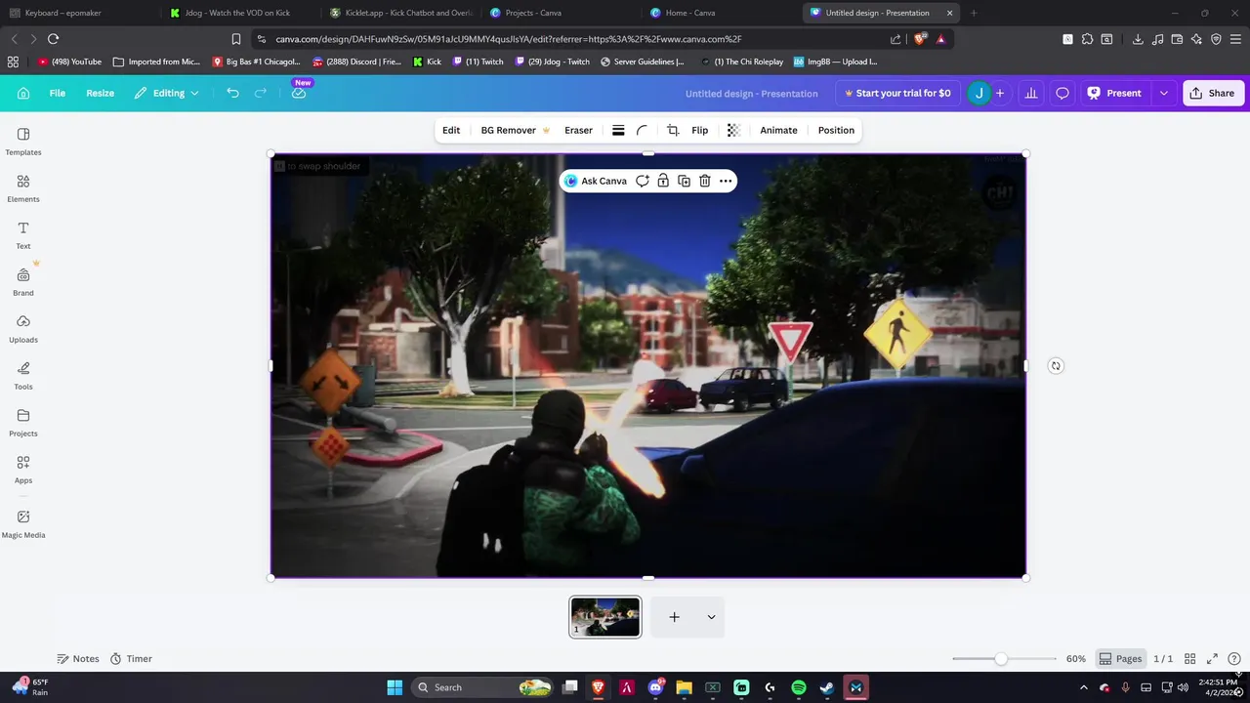Adjust the zoom slider handle
The image size is (1250, 703).
(1001, 659)
